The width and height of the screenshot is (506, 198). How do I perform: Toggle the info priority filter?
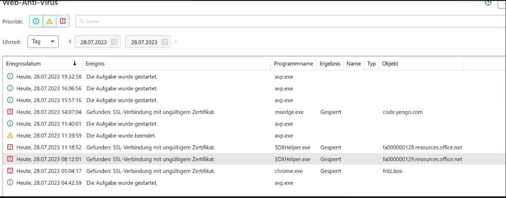[36, 21]
